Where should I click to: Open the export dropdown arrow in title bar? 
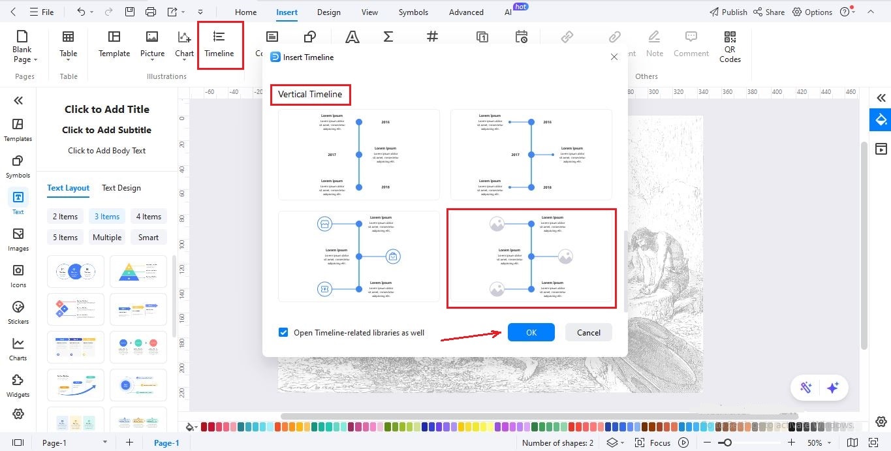click(184, 12)
